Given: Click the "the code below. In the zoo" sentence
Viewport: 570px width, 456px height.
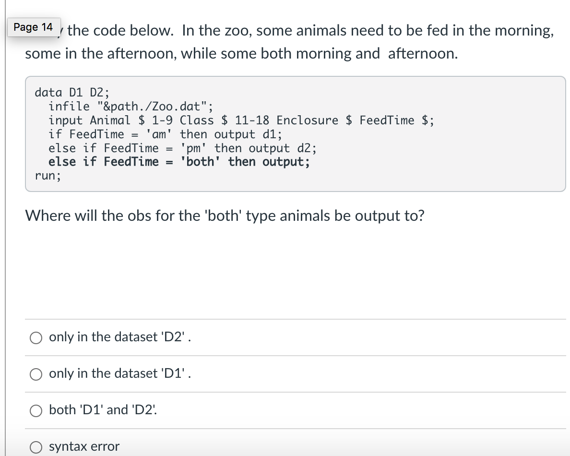Looking at the screenshot, I should 310,31.
